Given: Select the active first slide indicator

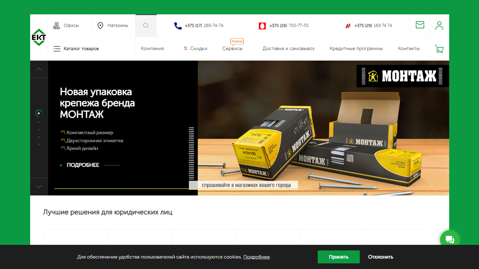Looking at the screenshot, I should (39, 113).
